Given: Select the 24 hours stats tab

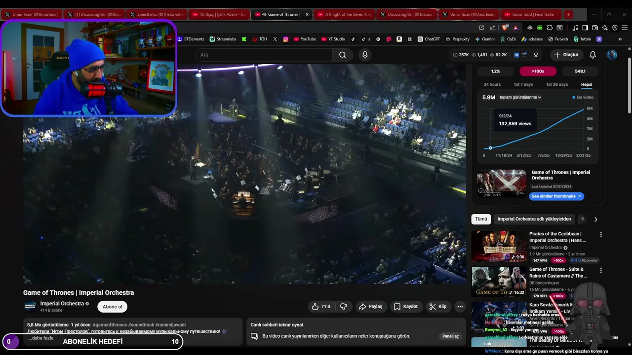Looking at the screenshot, I should coord(492,84).
